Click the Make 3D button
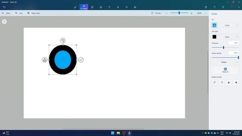This screenshot has width=242, height=136. 225,70
